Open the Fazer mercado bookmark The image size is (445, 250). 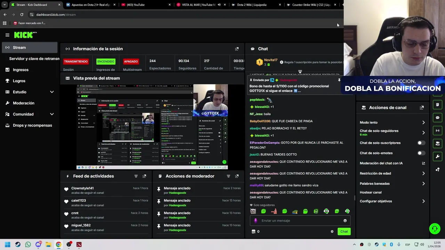coord(30,23)
